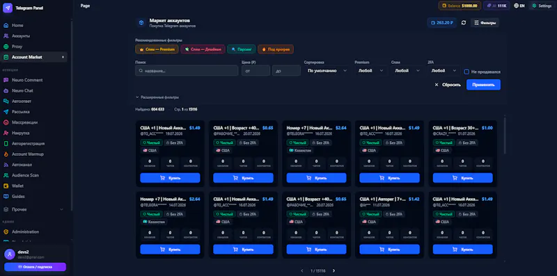Click the minimum price 'от' field
The height and width of the screenshot is (276, 557).
[256, 71]
